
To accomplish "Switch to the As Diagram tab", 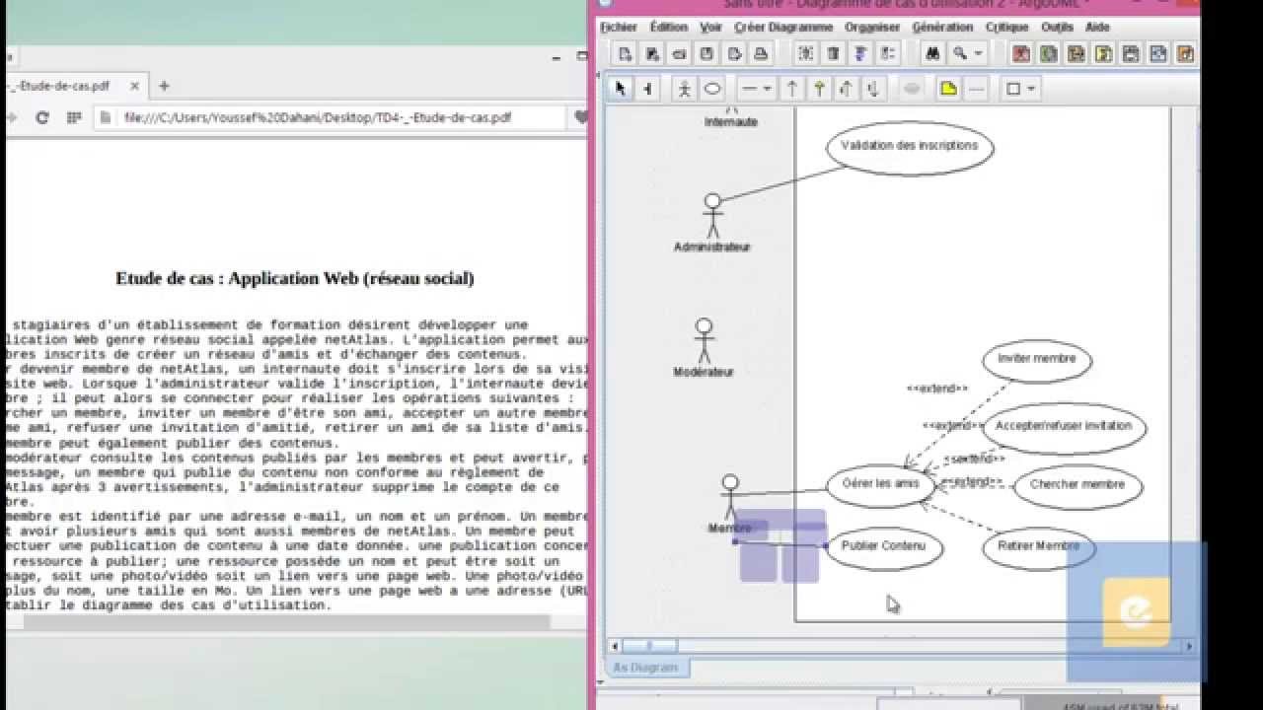I will point(646,668).
